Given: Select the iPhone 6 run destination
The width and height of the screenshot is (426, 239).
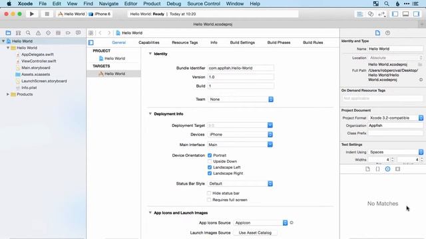Looking at the screenshot, I should click(x=100, y=14).
